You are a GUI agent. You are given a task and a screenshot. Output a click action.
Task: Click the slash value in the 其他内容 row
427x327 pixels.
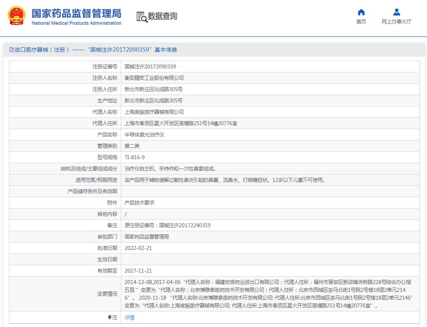(126, 214)
